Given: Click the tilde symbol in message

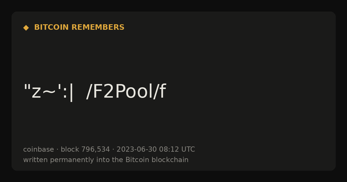Looking at the screenshot, I should (x=49, y=92).
